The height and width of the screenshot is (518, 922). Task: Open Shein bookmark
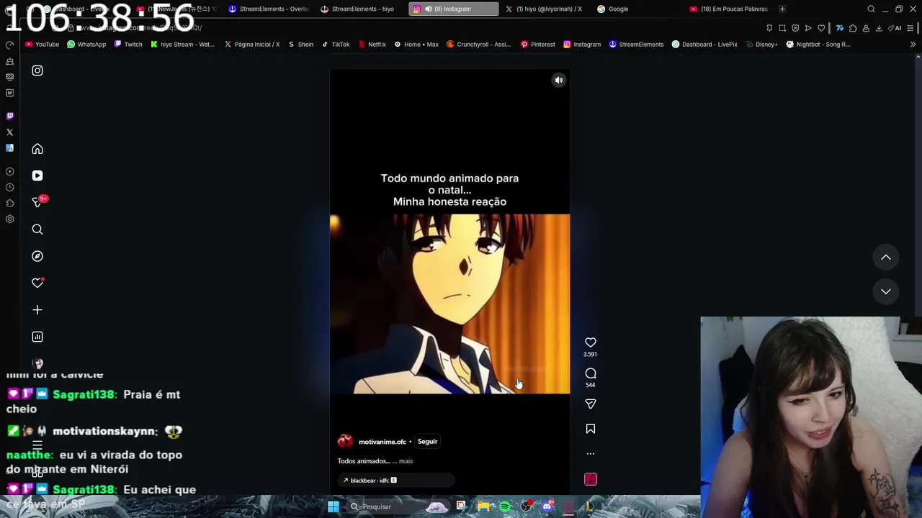coord(300,44)
